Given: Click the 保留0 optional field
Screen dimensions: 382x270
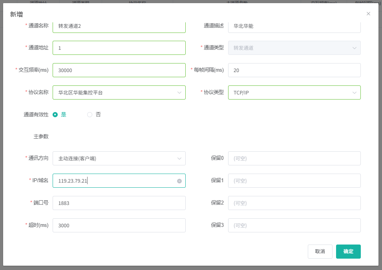Looking at the screenshot, I should [294, 158].
